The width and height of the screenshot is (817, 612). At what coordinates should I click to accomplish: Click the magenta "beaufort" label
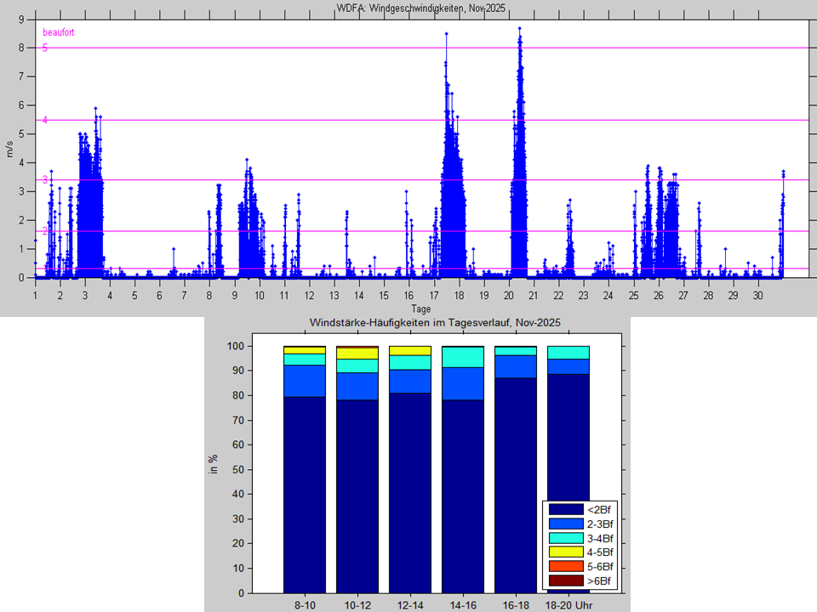pos(59,32)
